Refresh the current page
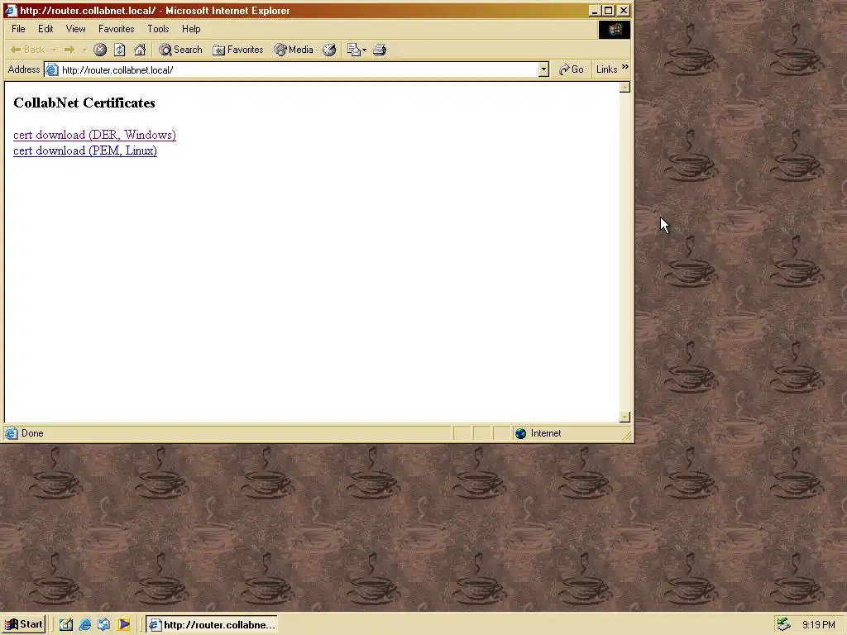The image size is (847, 635). 119,50
